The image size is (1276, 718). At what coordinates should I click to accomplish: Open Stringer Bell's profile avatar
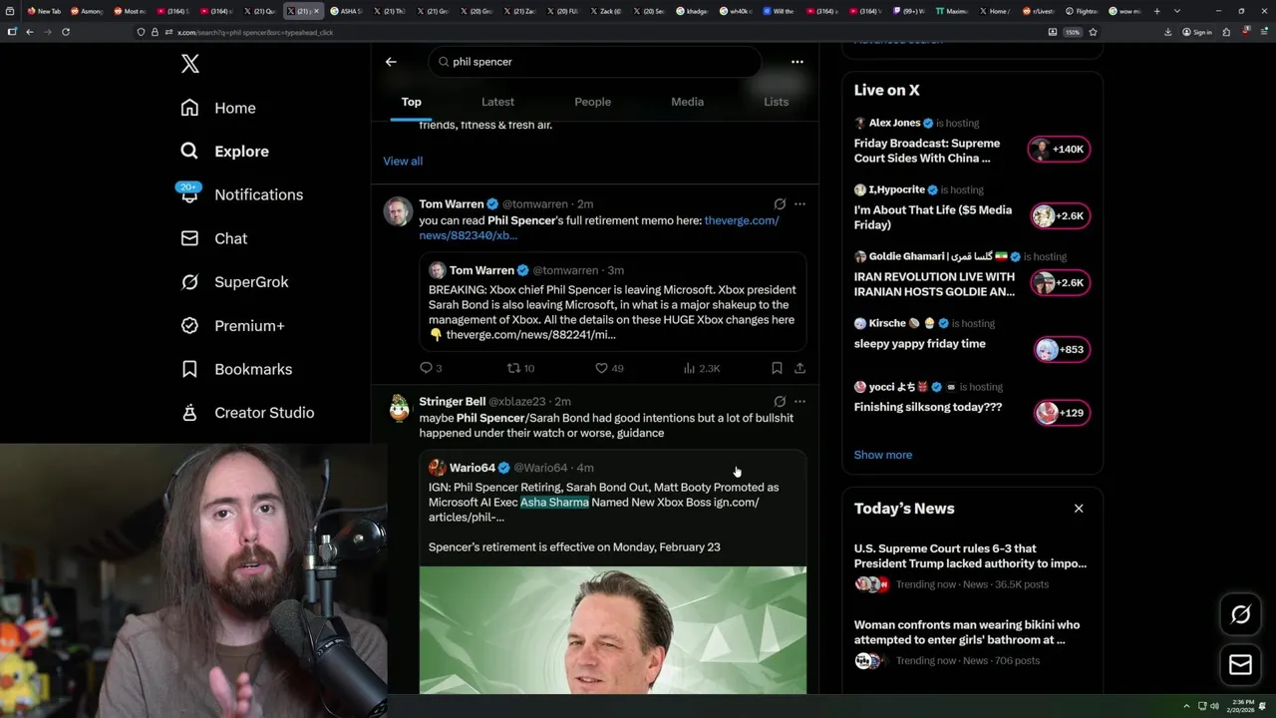coord(398,408)
